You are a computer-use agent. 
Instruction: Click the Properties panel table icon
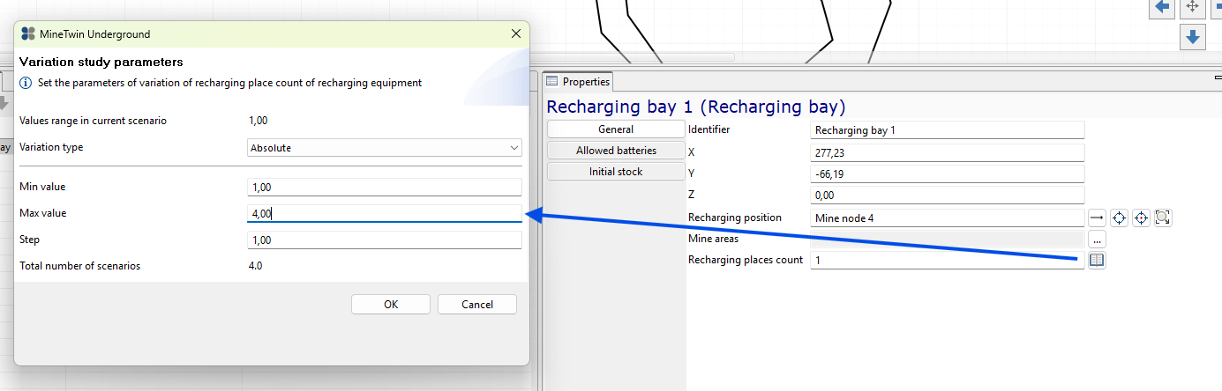[x=552, y=81]
